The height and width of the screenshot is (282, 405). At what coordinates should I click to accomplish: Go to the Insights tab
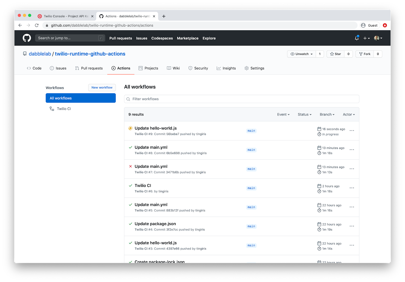(226, 68)
